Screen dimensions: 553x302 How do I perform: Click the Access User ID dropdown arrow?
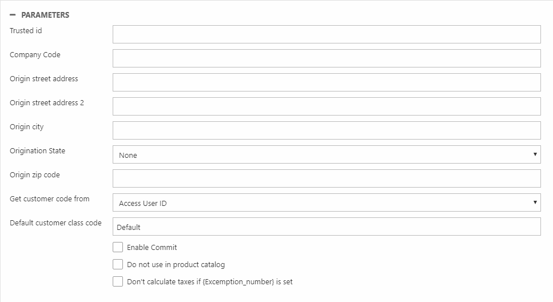point(535,202)
